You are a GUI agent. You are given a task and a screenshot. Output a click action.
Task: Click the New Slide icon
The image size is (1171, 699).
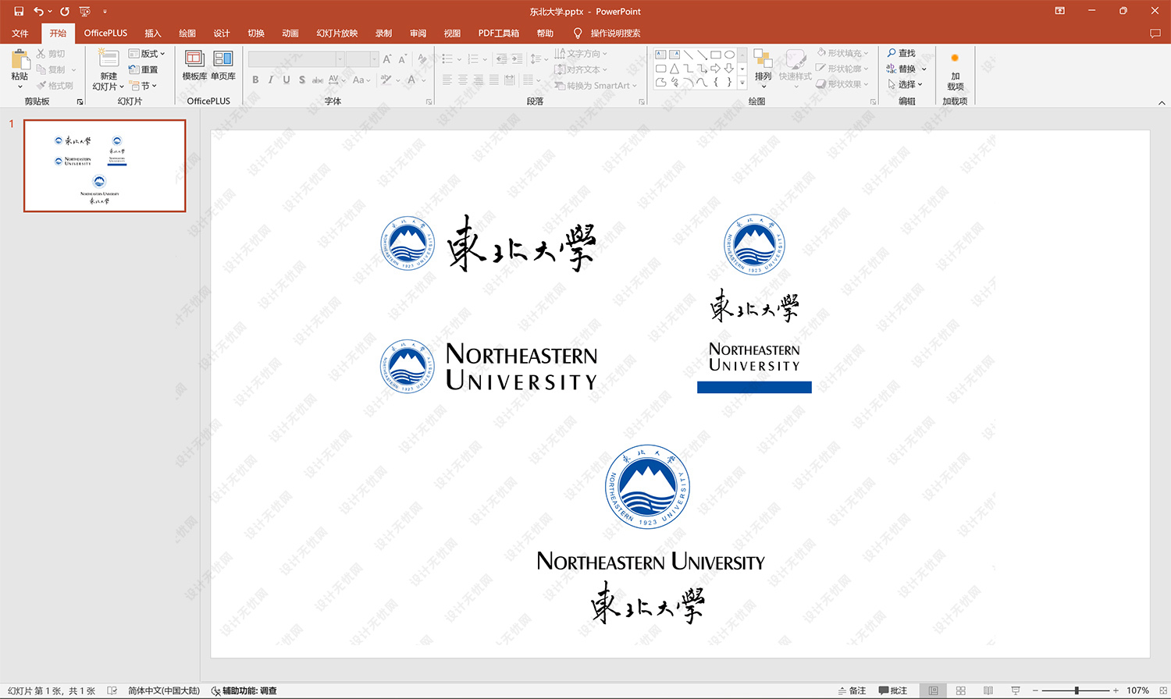click(x=109, y=59)
